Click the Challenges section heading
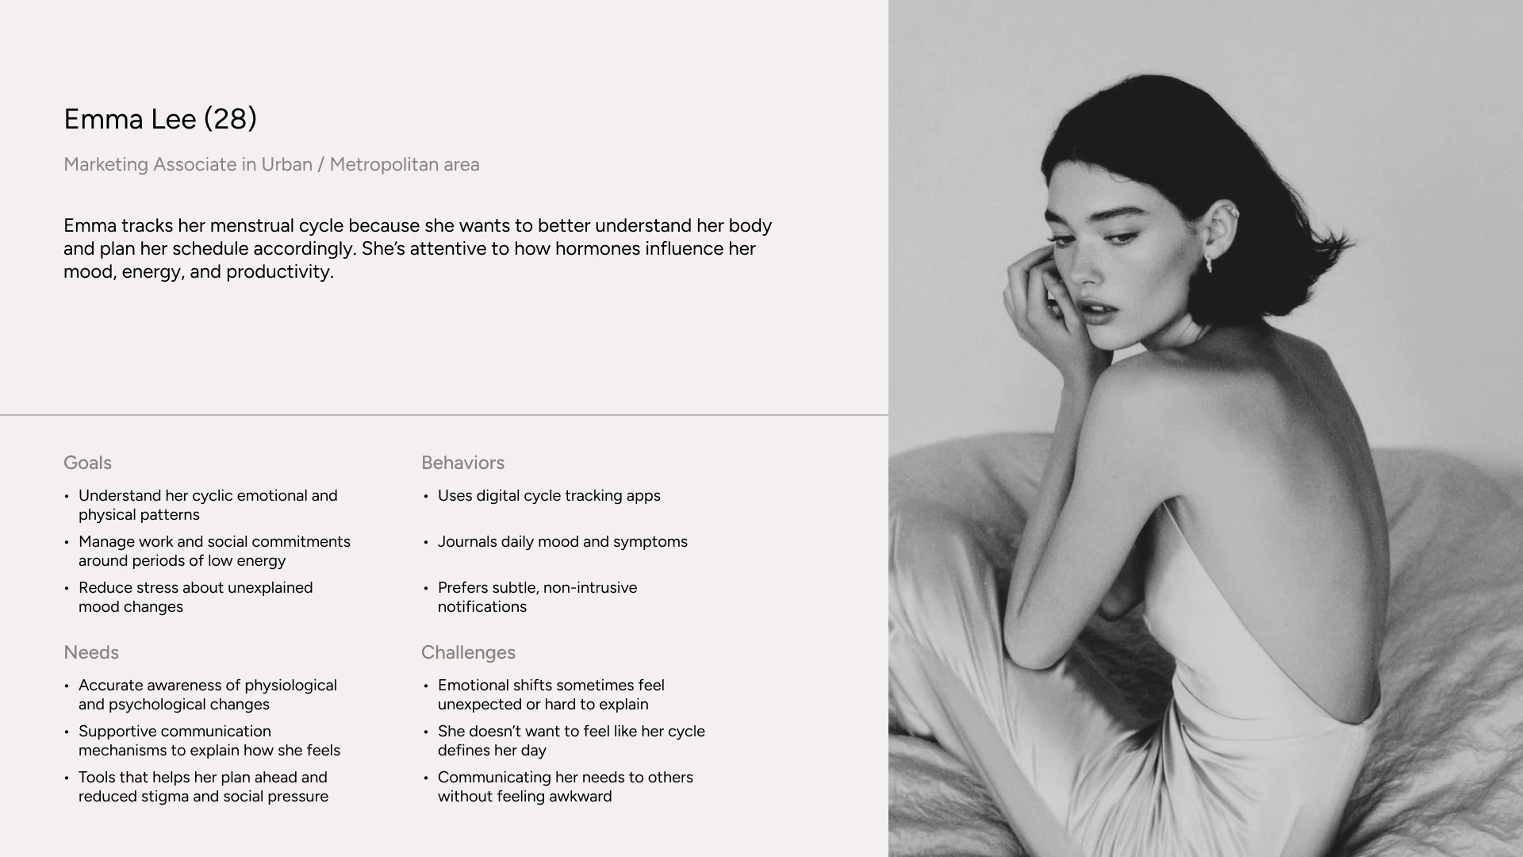 click(x=468, y=652)
